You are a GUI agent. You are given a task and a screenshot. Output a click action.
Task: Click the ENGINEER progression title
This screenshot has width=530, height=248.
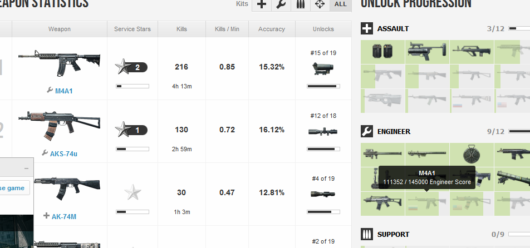click(x=394, y=132)
